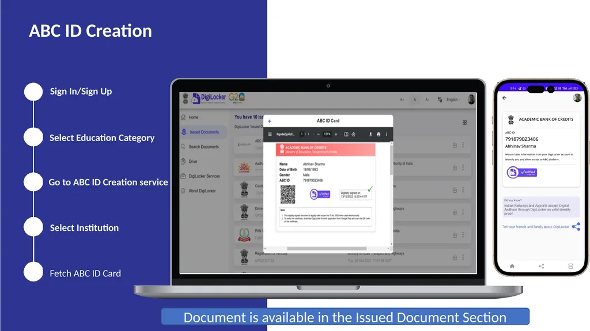The height and width of the screenshot is (331, 590).
Task: Click ABC ID number 791879023406 on the phone
Action: click(x=521, y=139)
